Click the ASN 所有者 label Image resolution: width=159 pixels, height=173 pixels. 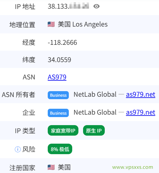(x=19, y=95)
